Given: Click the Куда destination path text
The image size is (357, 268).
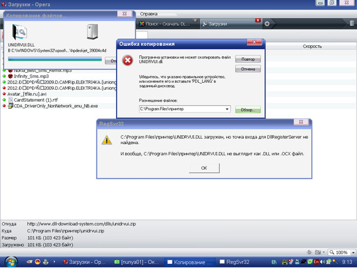Looking at the screenshot, I should pyautogui.click(x=65, y=231).
